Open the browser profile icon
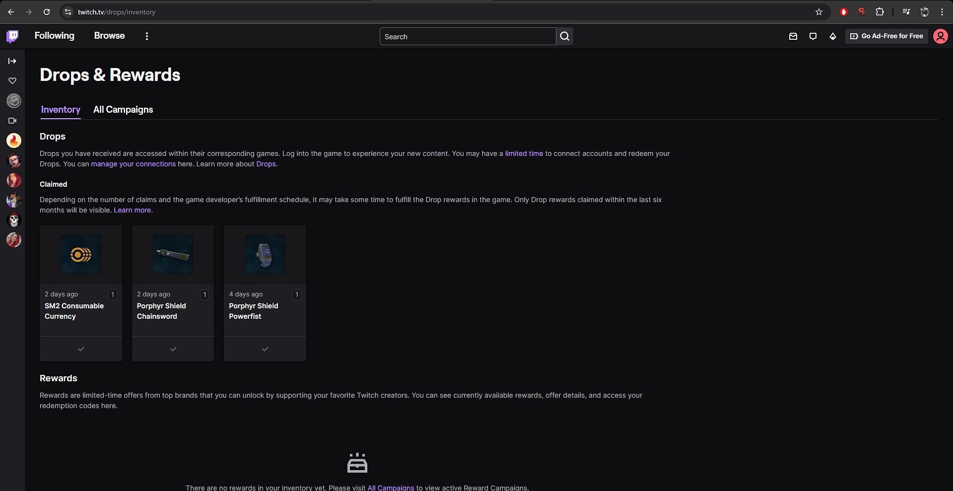The width and height of the screenshot is (953, 491). coord(924,12)
